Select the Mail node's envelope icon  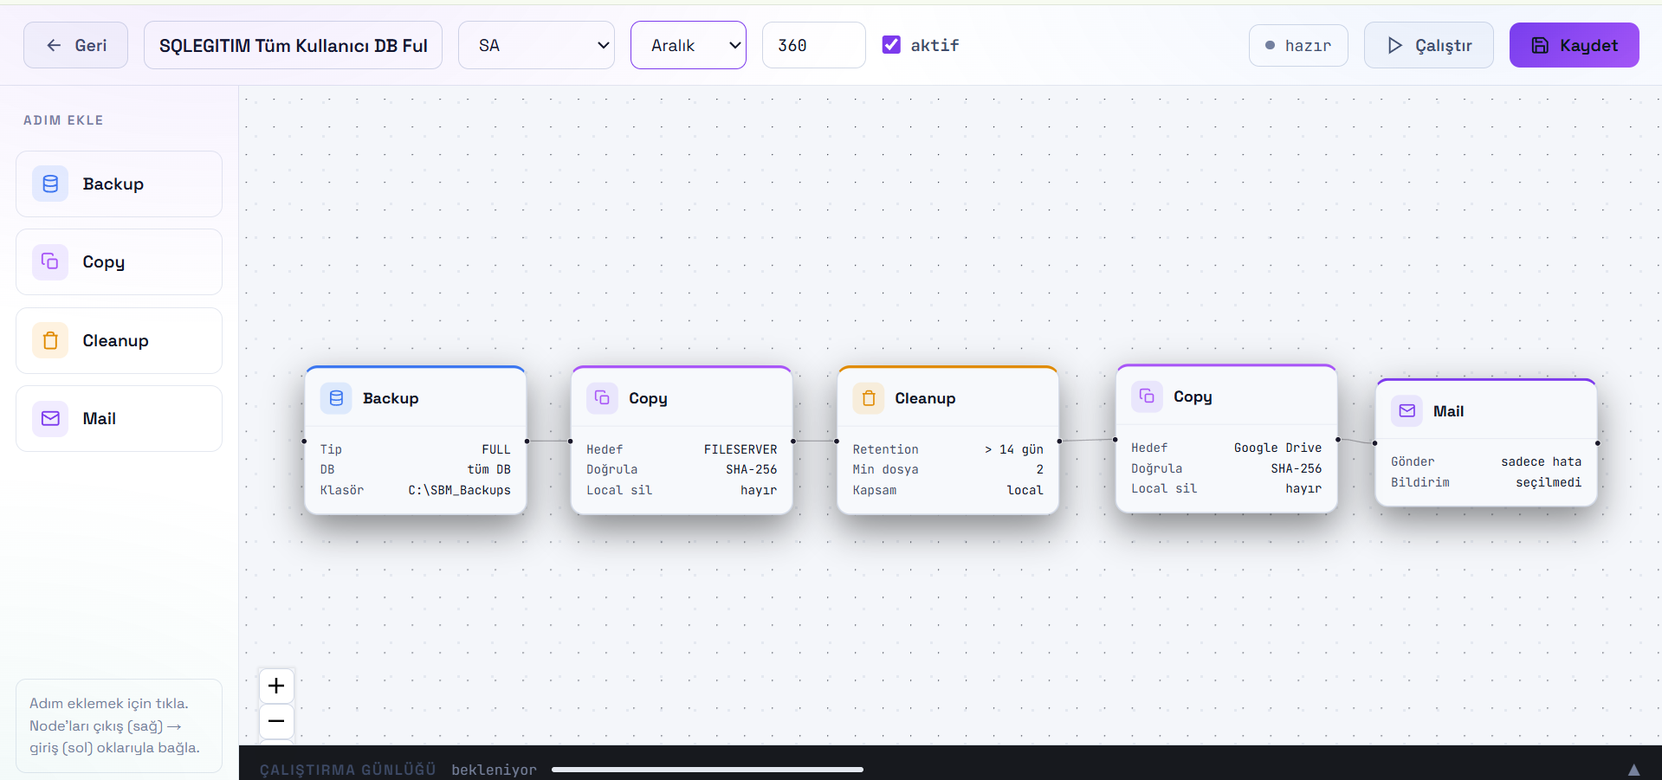(1407, 410)
